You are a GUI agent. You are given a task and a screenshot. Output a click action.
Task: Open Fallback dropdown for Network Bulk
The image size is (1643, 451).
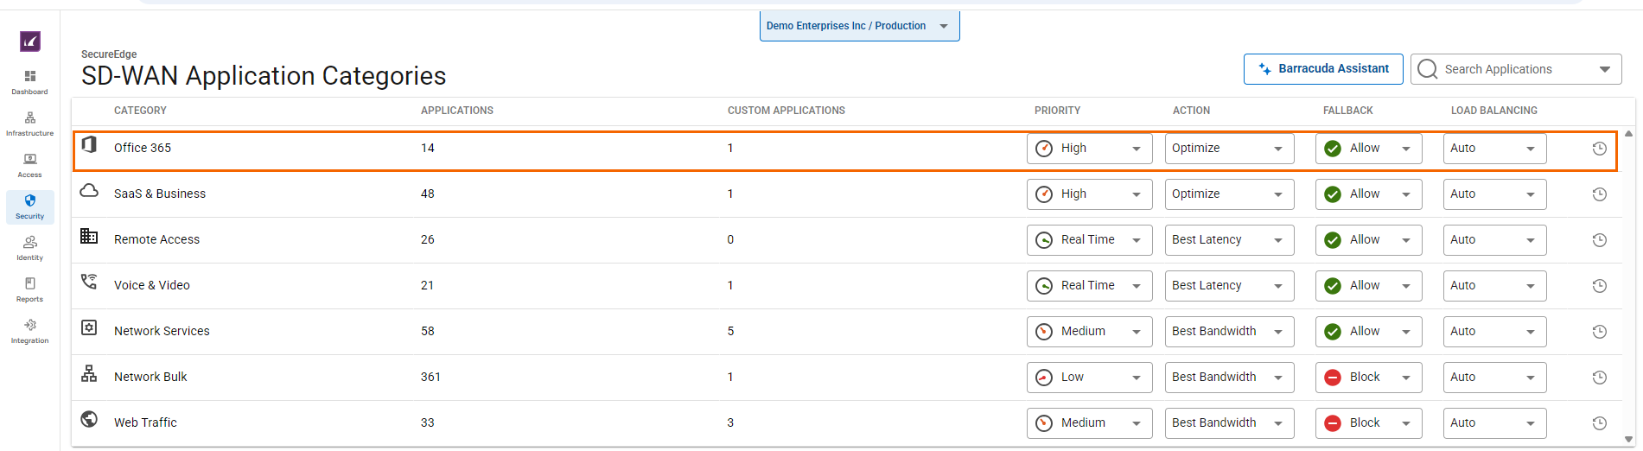(x=1368, y=378)
